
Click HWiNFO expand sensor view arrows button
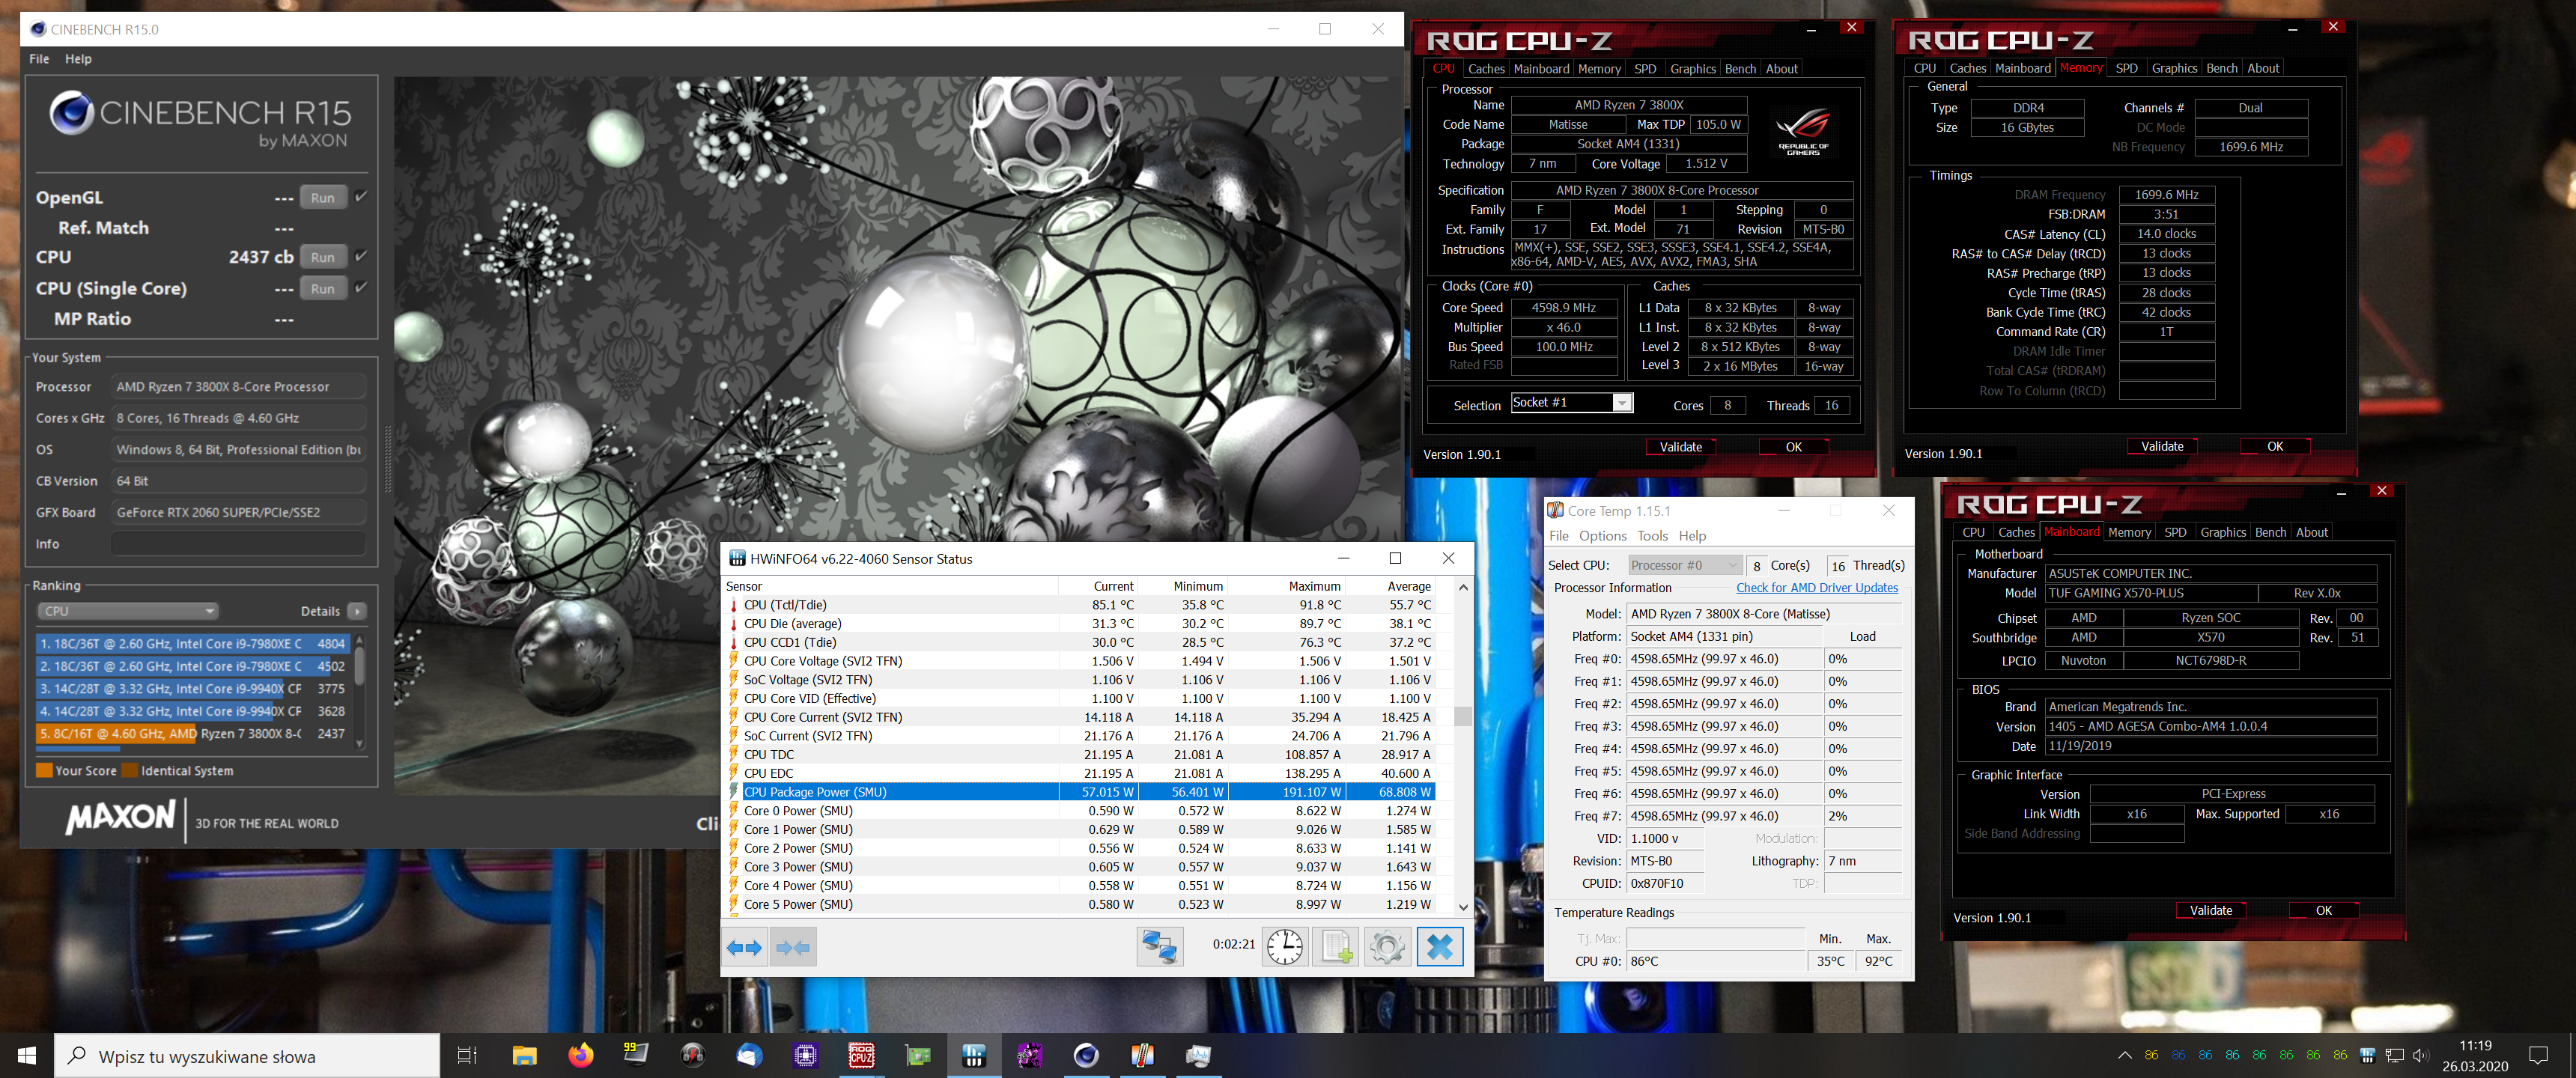pyautogui.click(x=744, y=947)
